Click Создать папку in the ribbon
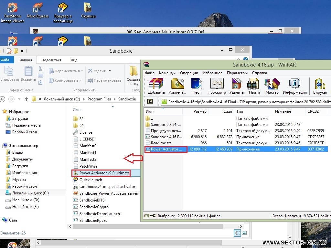Screen dimensions: 331x248 pos(133,76)
